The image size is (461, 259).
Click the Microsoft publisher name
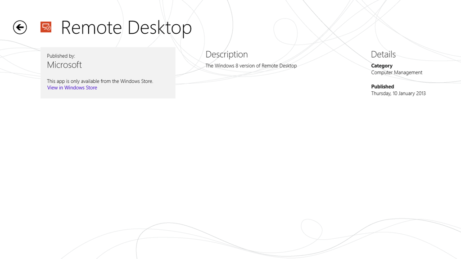64,65
